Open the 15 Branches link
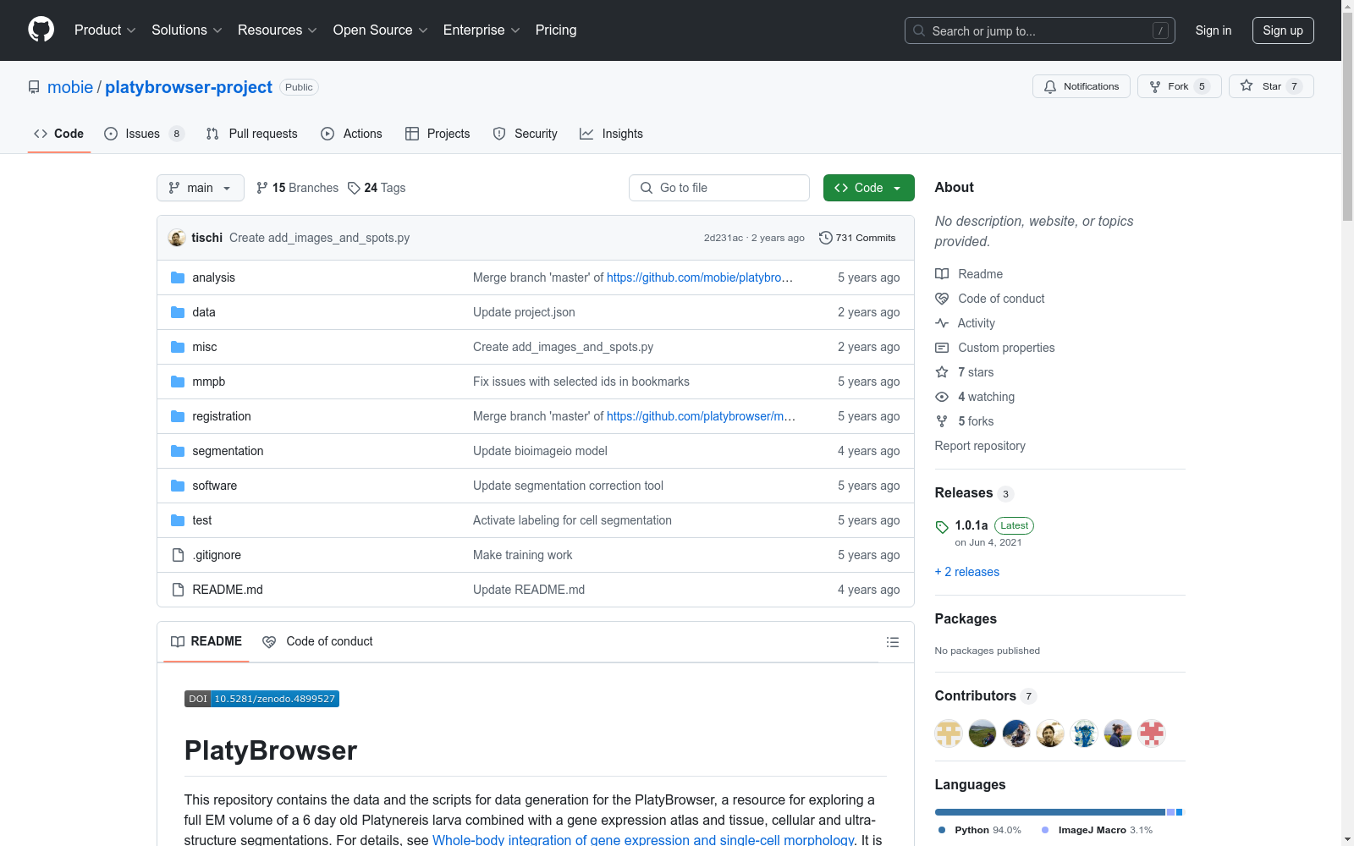The image size is (1354, 846). [297, 188]
